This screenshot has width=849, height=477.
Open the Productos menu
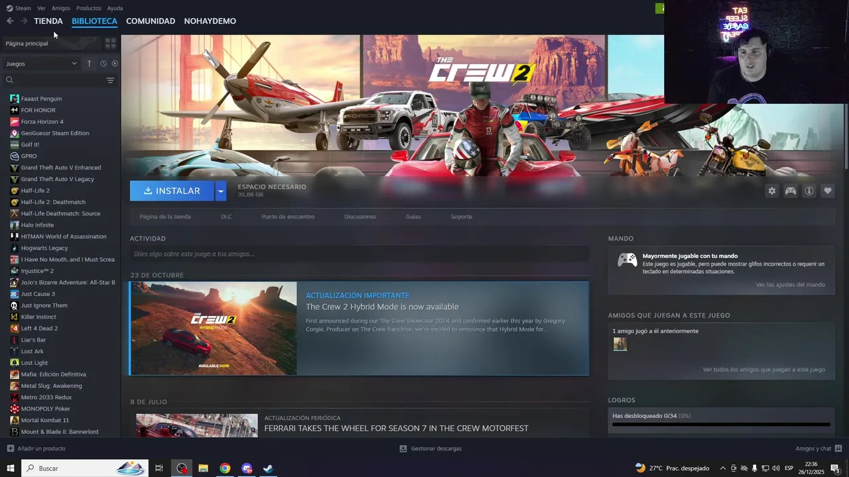[89, 8]
